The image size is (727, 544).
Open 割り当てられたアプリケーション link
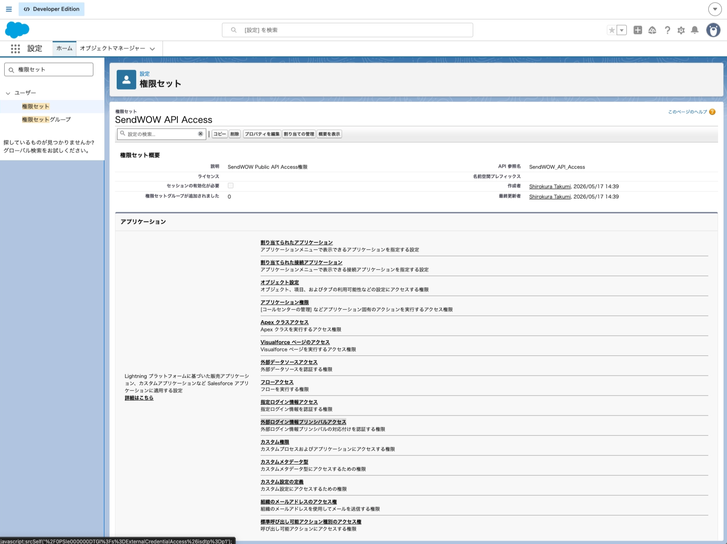click(x=297, y=243)
